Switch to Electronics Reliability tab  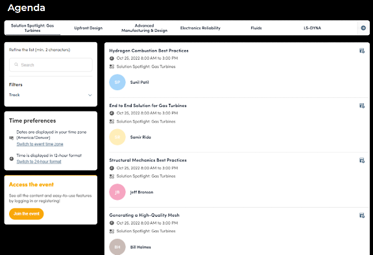[x=200, y=28]
